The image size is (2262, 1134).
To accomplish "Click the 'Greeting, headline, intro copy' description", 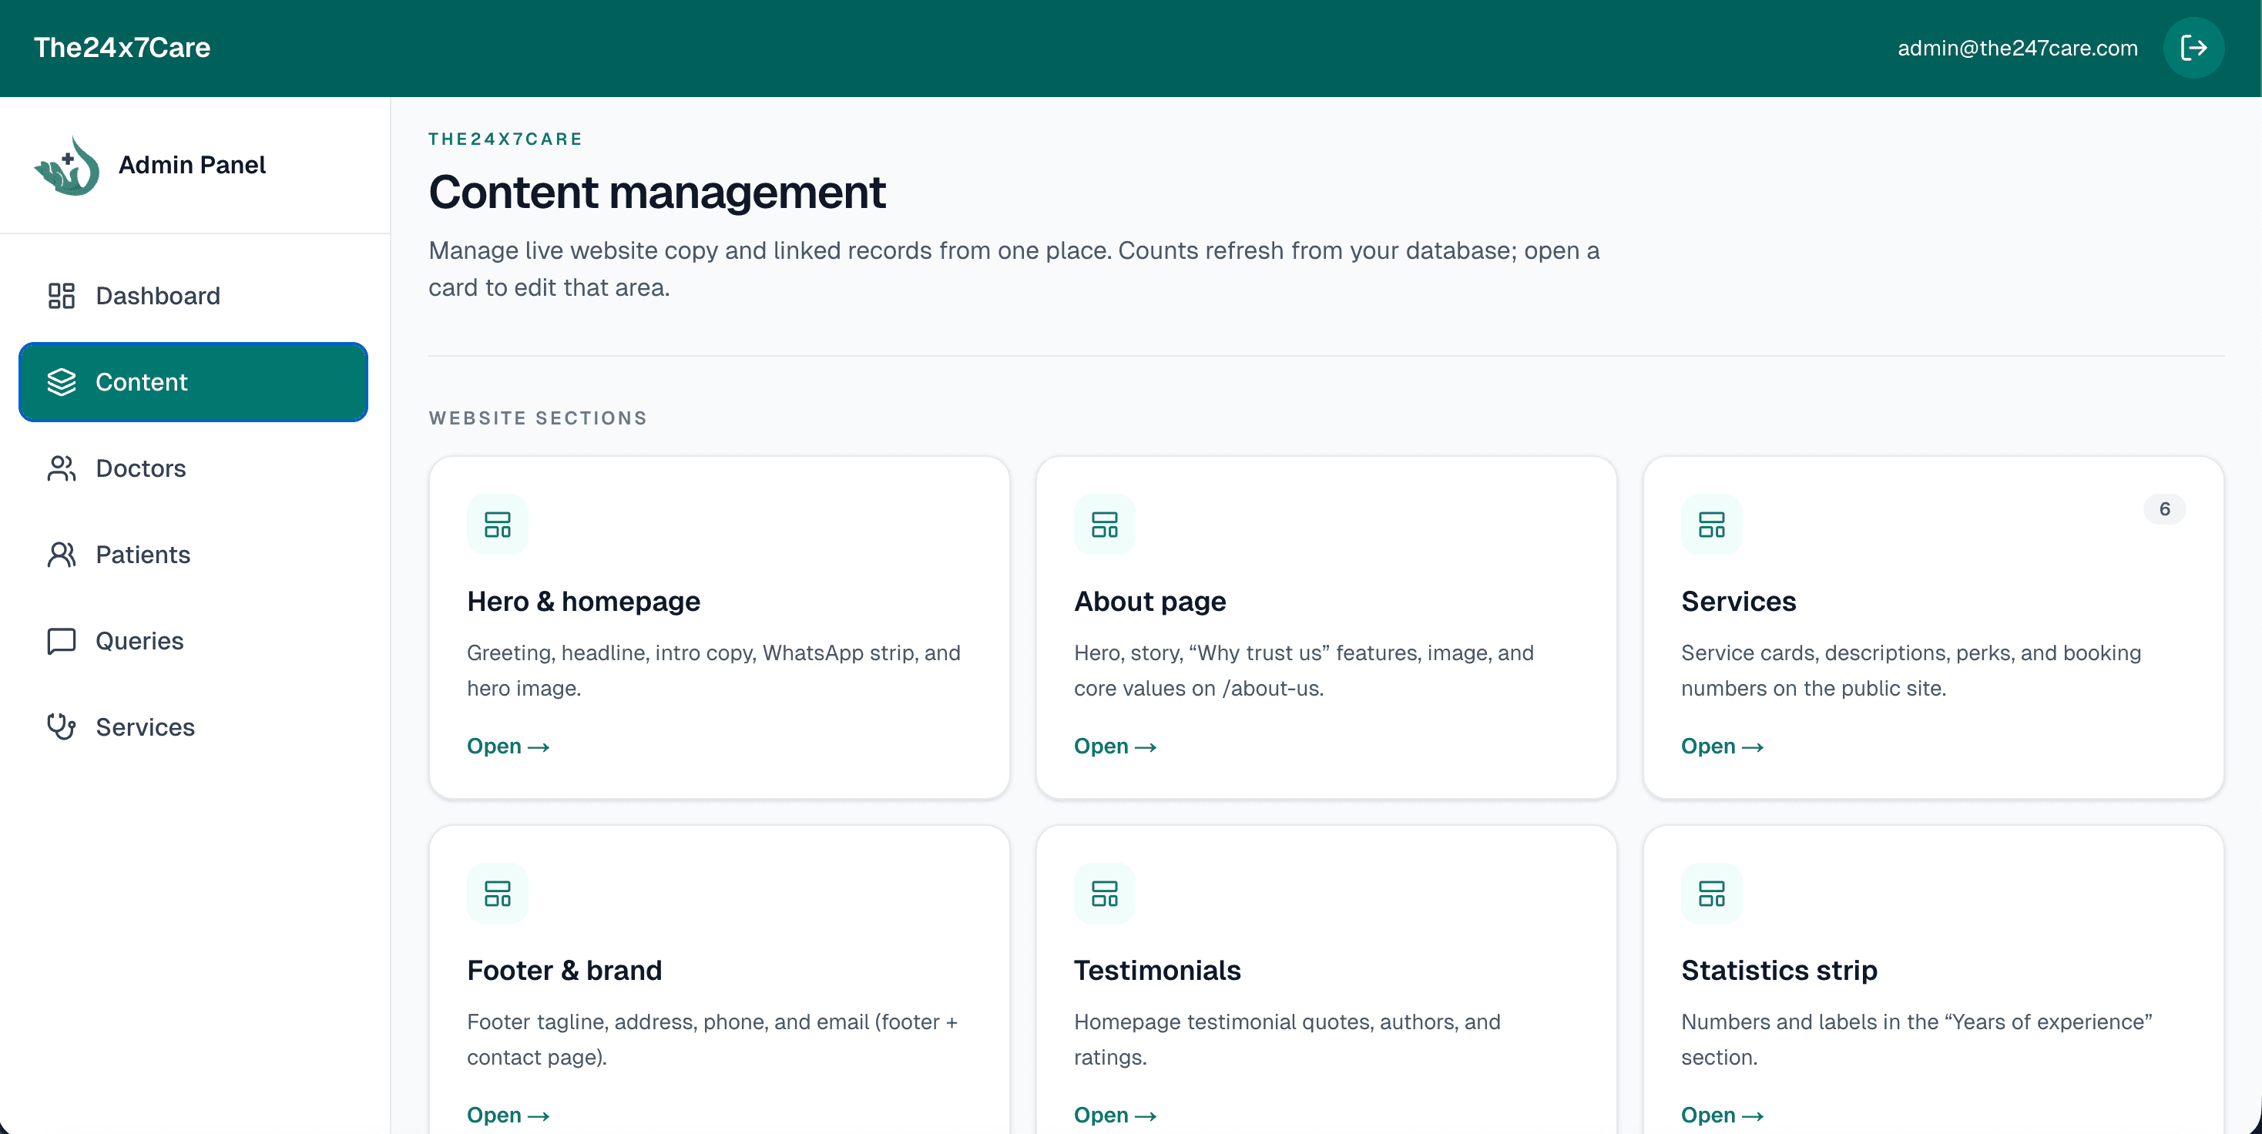I will (713, 670).
